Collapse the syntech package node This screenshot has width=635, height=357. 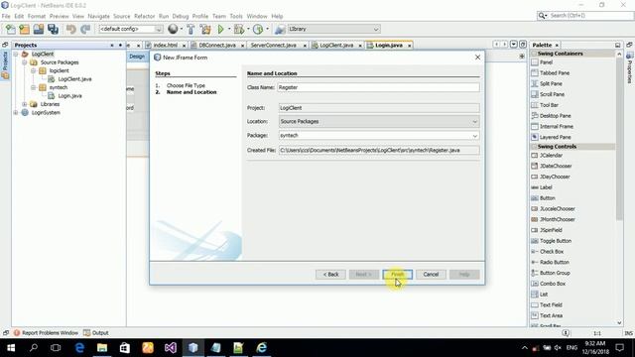(x=33, y=87)
